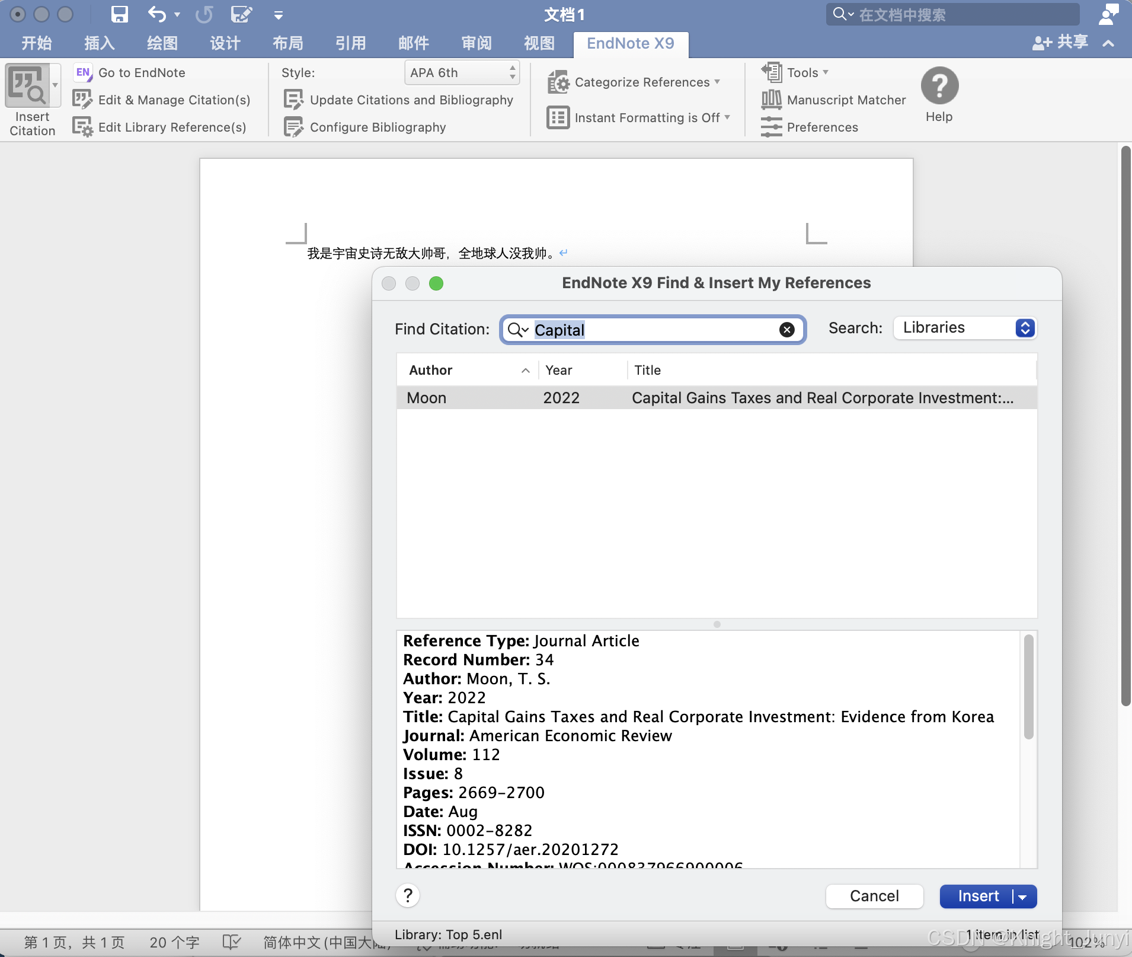Click the Find Citation search field
This screenshot has height=957, width=1132.
(x=652, y=330)
